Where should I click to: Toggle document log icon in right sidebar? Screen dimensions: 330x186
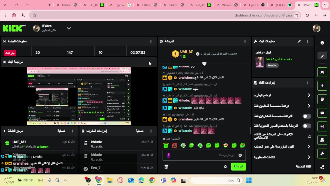(x=322, y=99)
